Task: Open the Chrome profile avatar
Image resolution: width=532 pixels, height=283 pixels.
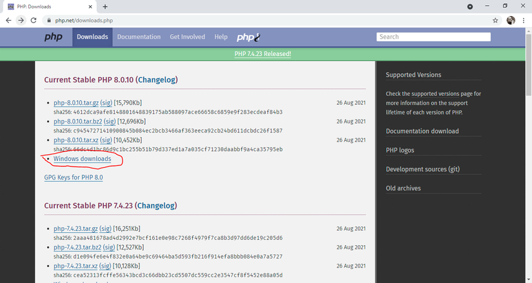Action: pos(511,21)
